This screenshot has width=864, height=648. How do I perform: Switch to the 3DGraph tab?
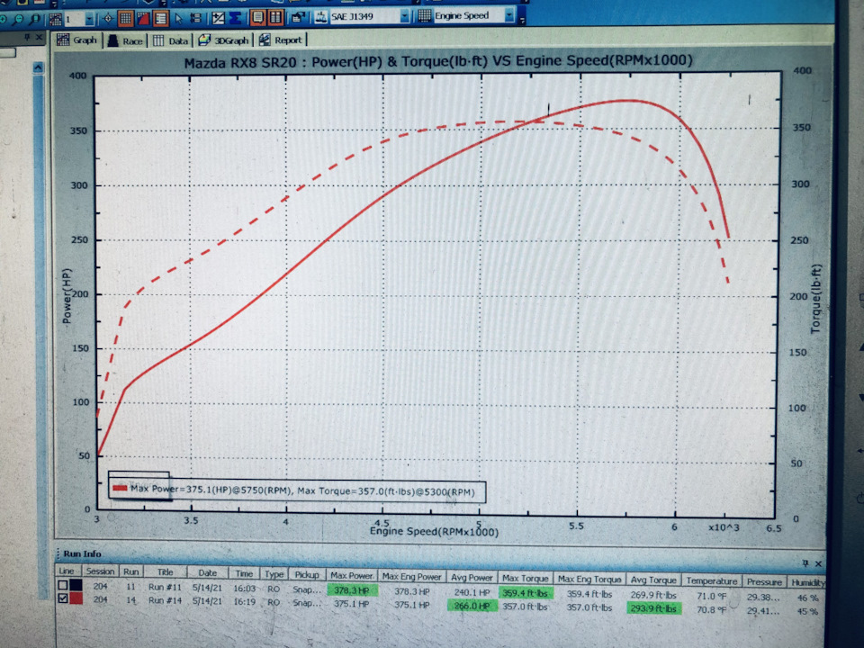(223, 40)
